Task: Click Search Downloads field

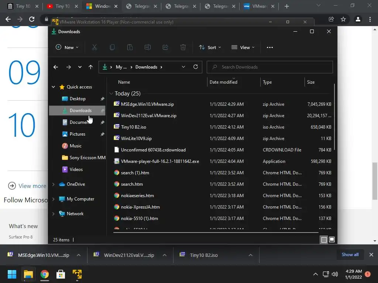Action: point(270,67)
